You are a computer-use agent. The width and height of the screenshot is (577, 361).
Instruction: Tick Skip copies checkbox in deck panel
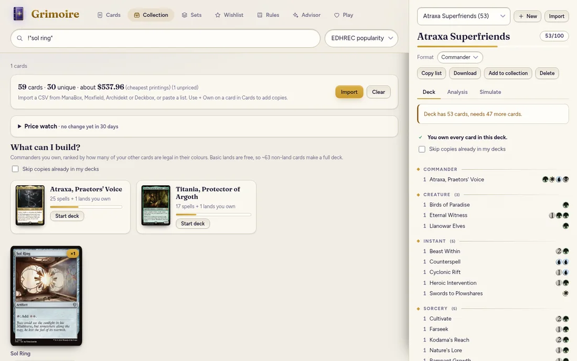422,149
